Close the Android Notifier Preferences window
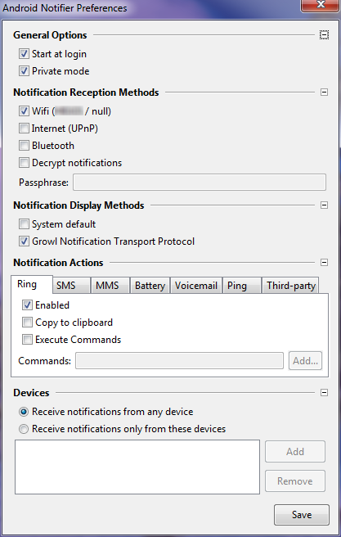Image resolution: width=341 pixels, height=537 pixels. (321, 5)
